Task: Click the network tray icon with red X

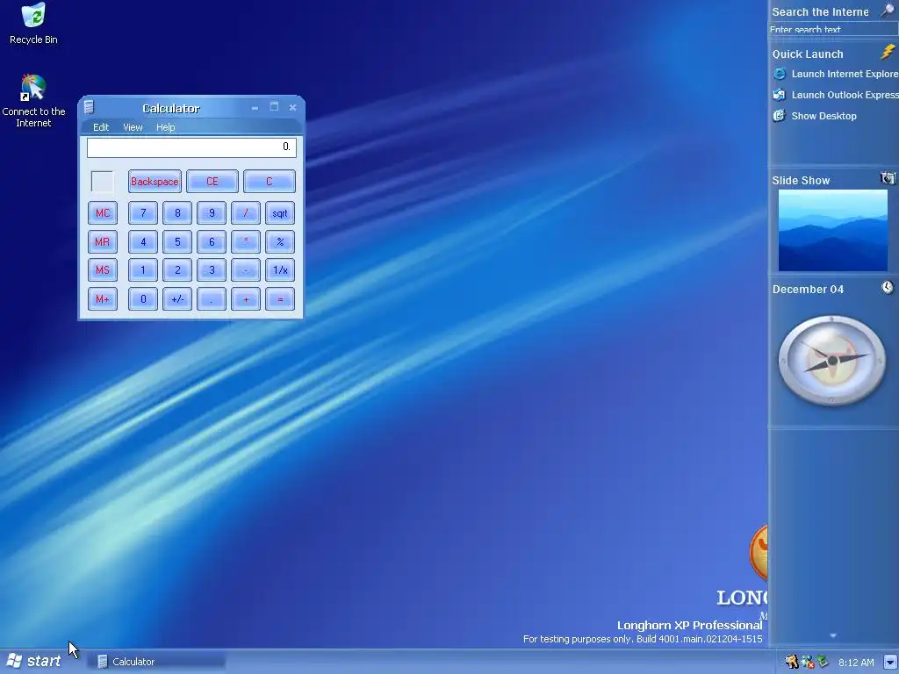Action: coord(808,662)
